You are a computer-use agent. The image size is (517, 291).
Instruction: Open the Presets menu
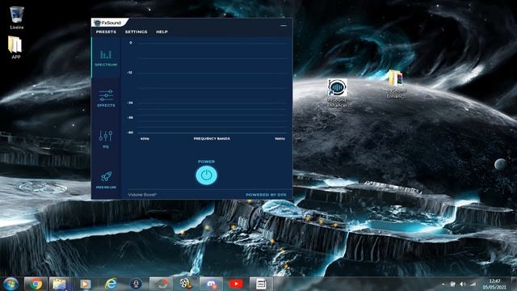(x=106, y=32)
